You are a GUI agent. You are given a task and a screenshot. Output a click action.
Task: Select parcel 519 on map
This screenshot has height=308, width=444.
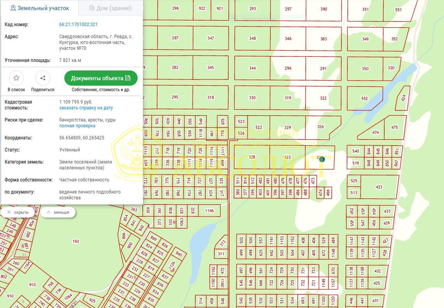[x=356, y=163]
